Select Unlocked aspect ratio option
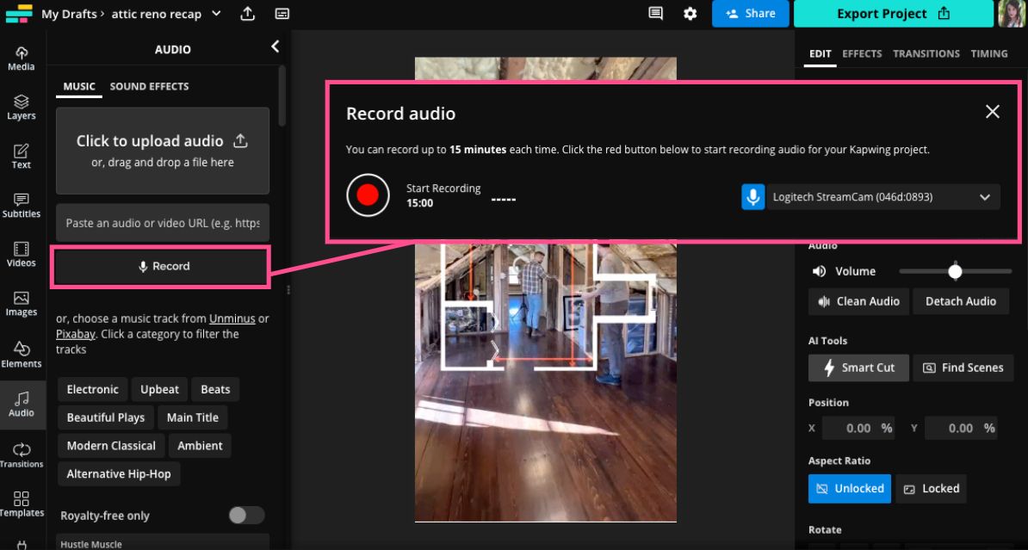 click(x=850, y=488)
